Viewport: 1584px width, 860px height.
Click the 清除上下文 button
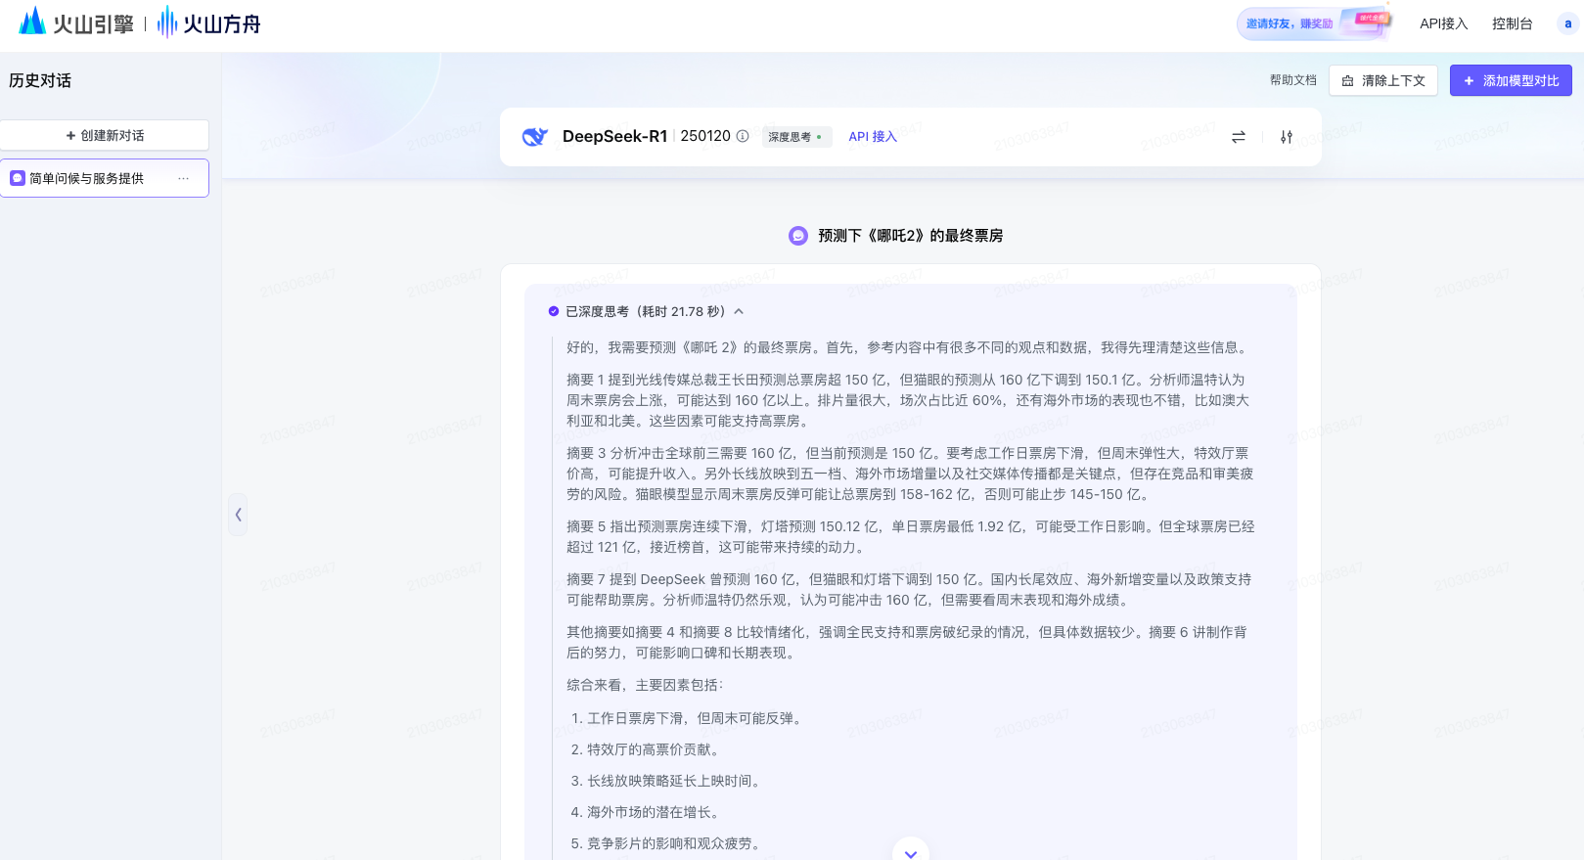pos(1382,80)
